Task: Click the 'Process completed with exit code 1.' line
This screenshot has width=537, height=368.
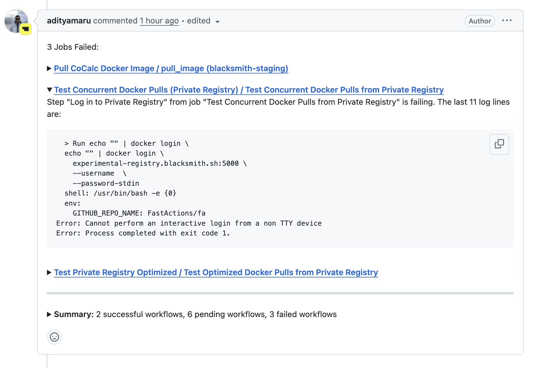Action: pos(143,233)
